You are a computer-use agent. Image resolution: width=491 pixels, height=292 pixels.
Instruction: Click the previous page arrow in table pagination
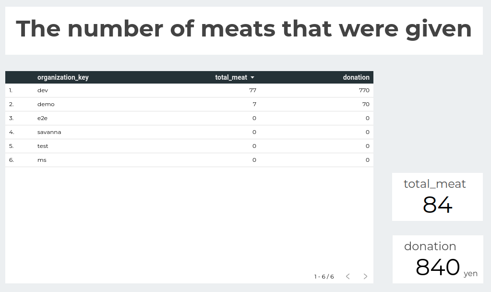pyautogui.click(x=347, y=276)
